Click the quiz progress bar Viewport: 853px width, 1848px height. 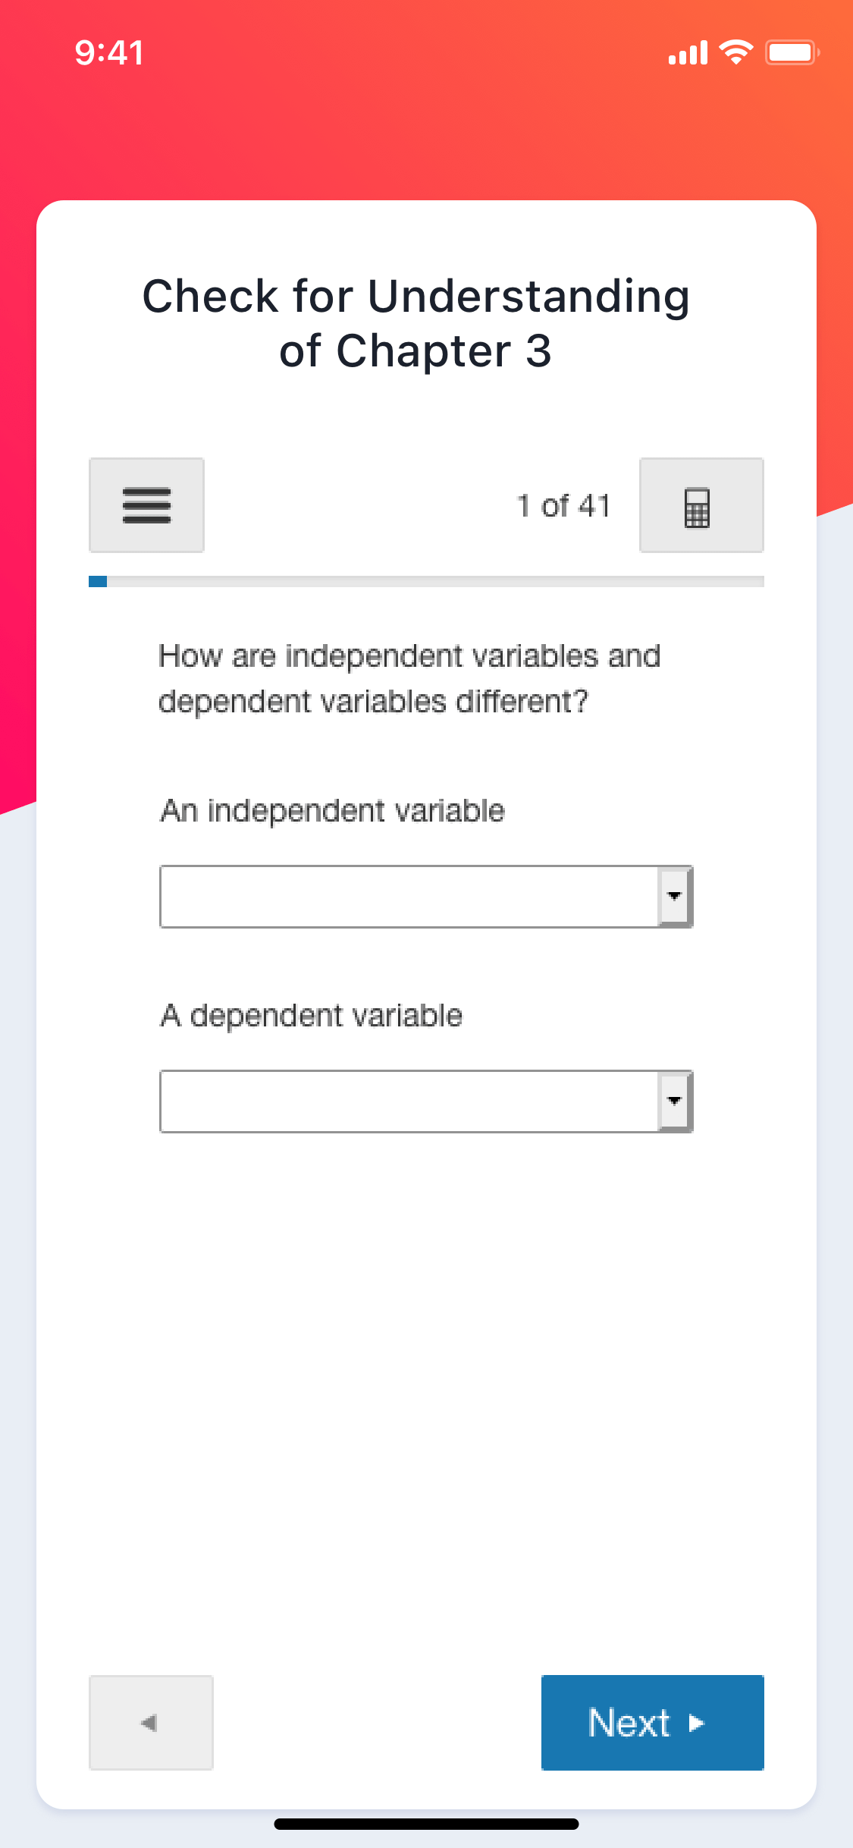tap(426, 581)
